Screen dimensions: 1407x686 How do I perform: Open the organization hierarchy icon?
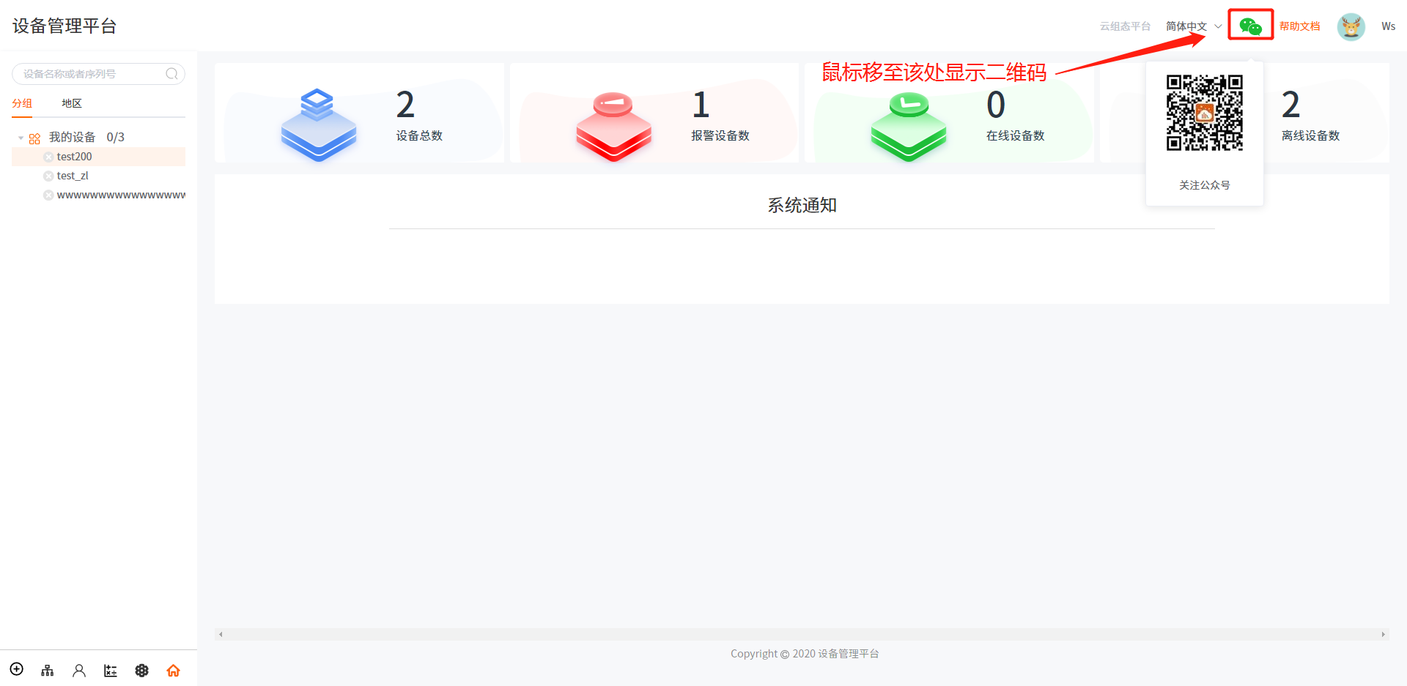pyautogui.click(x=48, y=671)
